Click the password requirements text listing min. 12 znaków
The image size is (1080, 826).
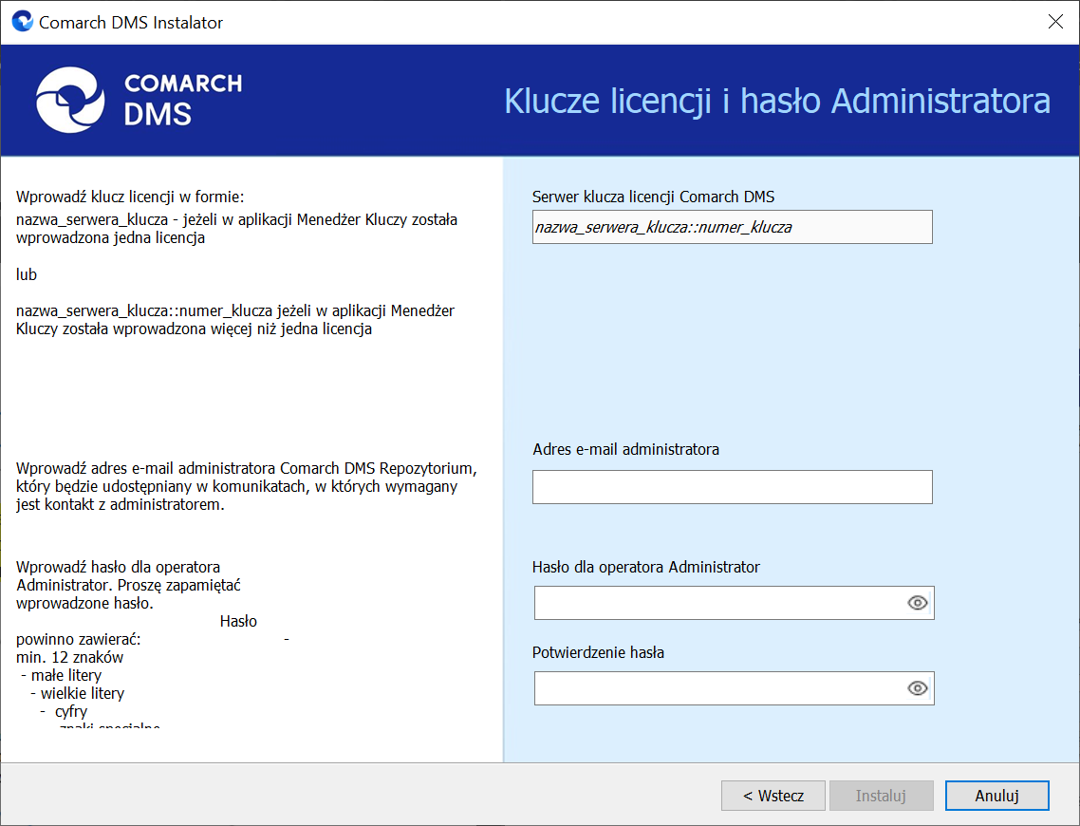coord(69,657)
